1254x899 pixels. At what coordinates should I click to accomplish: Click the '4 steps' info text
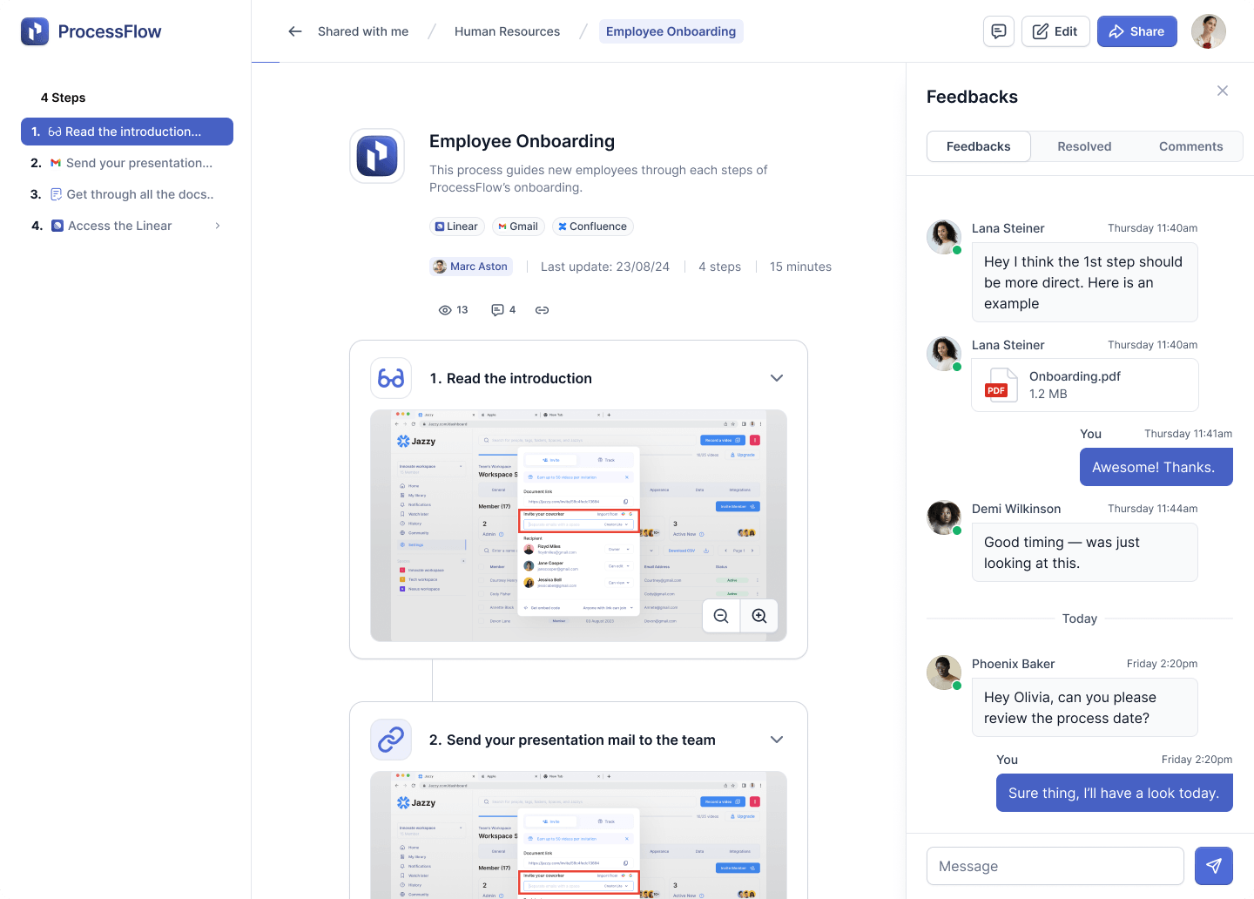719,267
